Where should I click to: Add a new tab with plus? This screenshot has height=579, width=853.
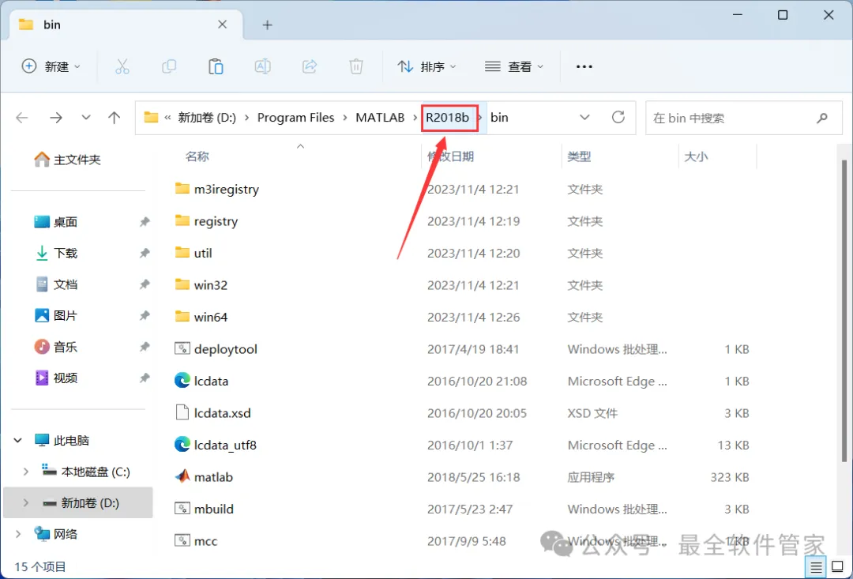click(x=267, y=25)
